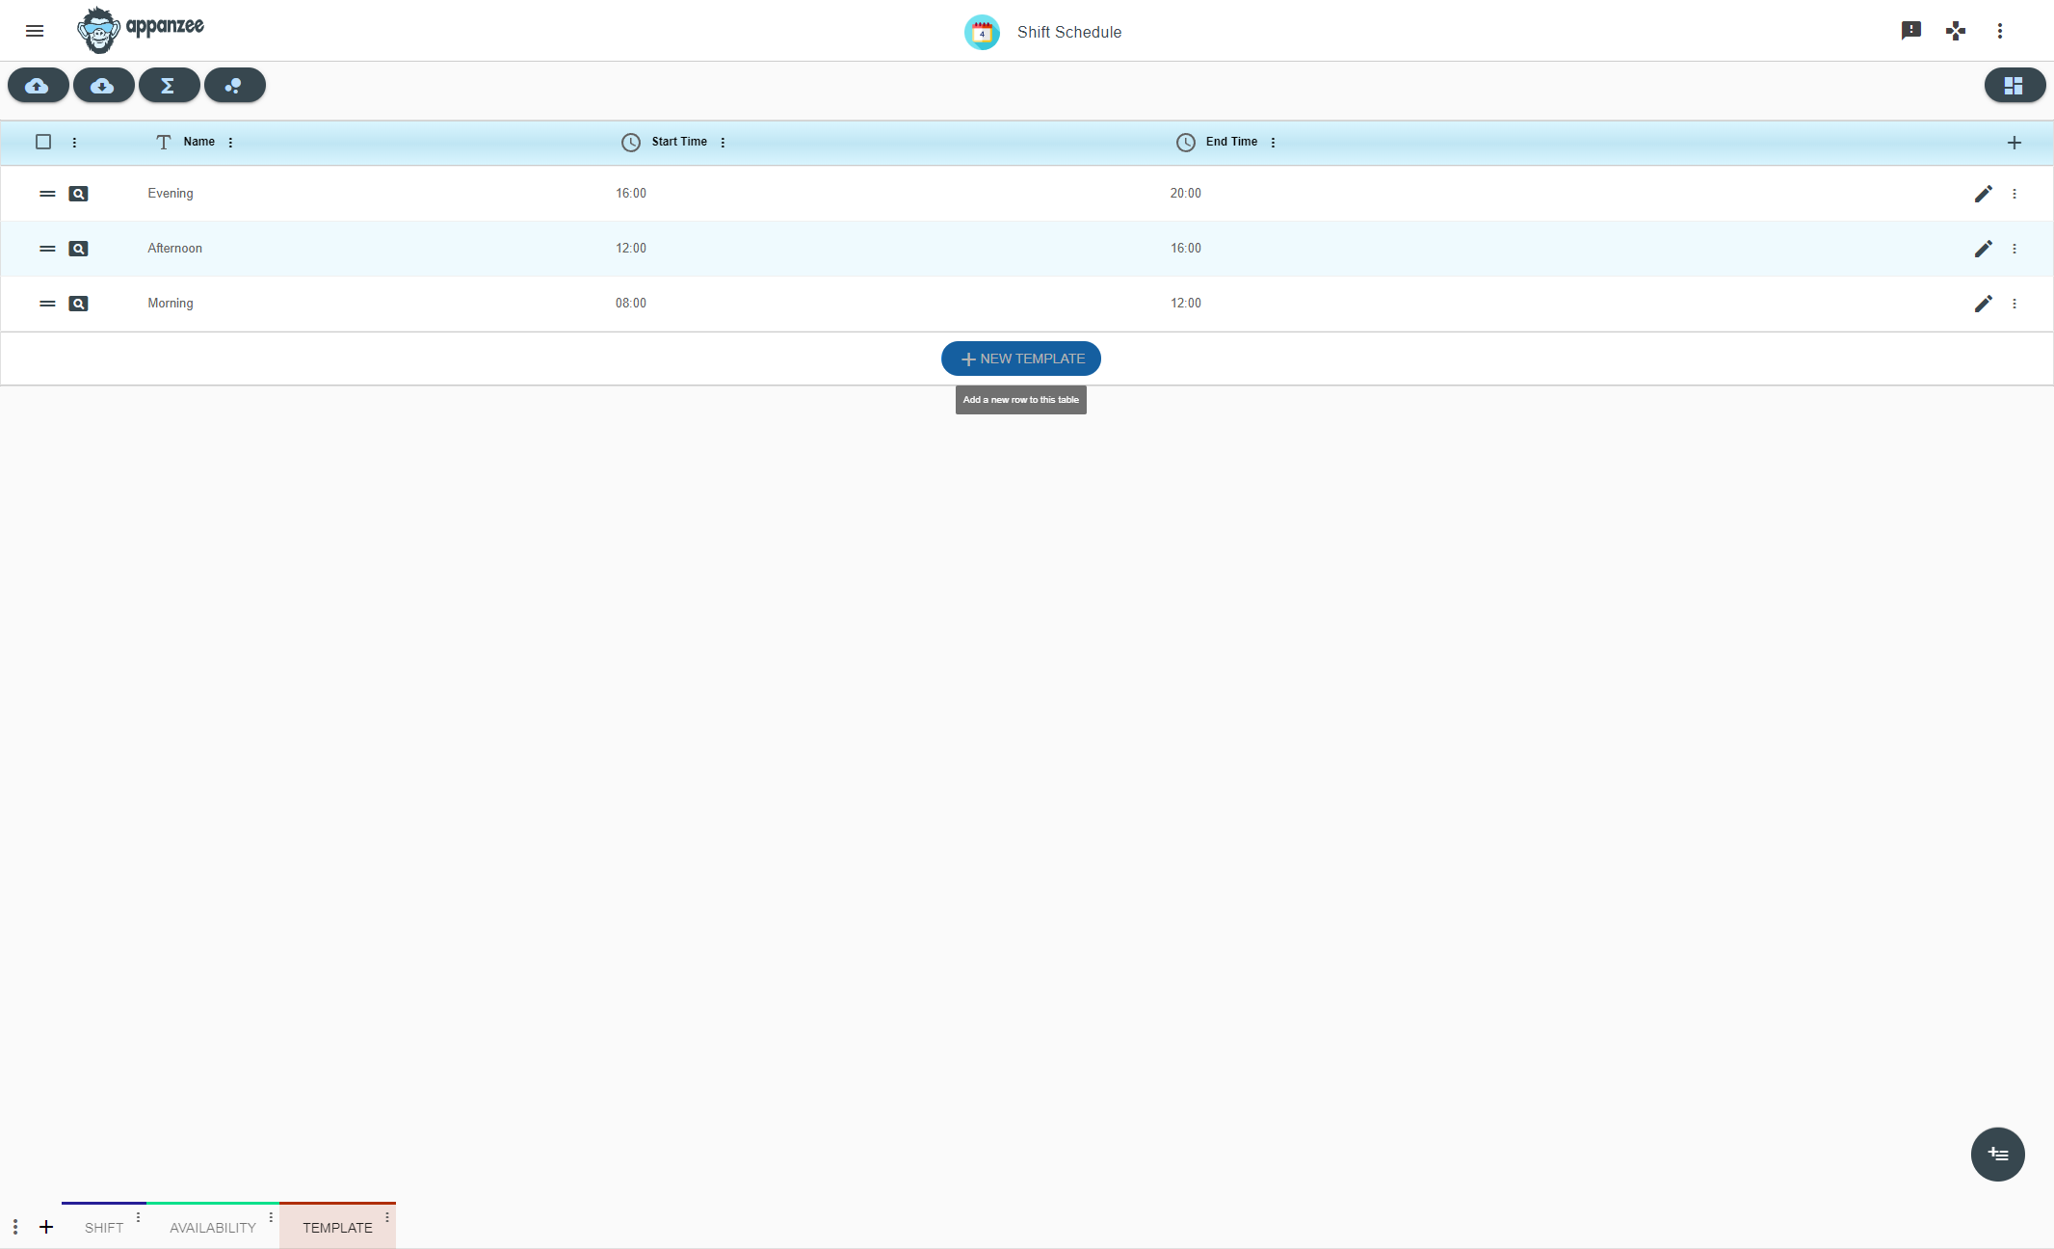Open the Morning row more options
This screenshot has height=1249, width=2054.
tap(2014, 304)
